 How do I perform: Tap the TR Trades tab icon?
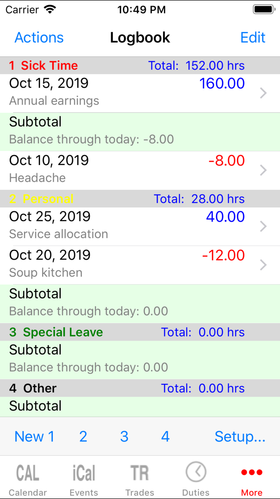coord(140,473)
